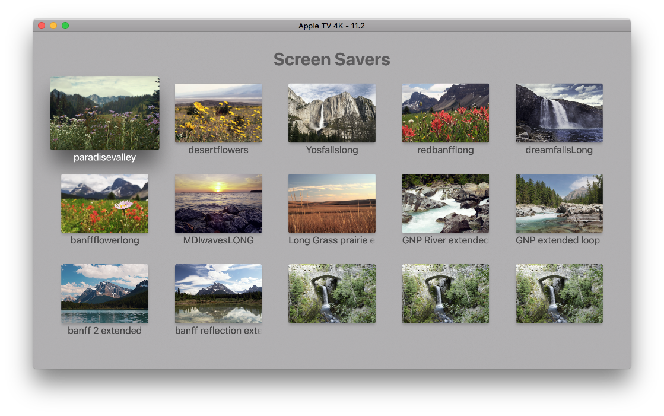Click the banffflowerlong daisy thumbnail

point(104,203)
